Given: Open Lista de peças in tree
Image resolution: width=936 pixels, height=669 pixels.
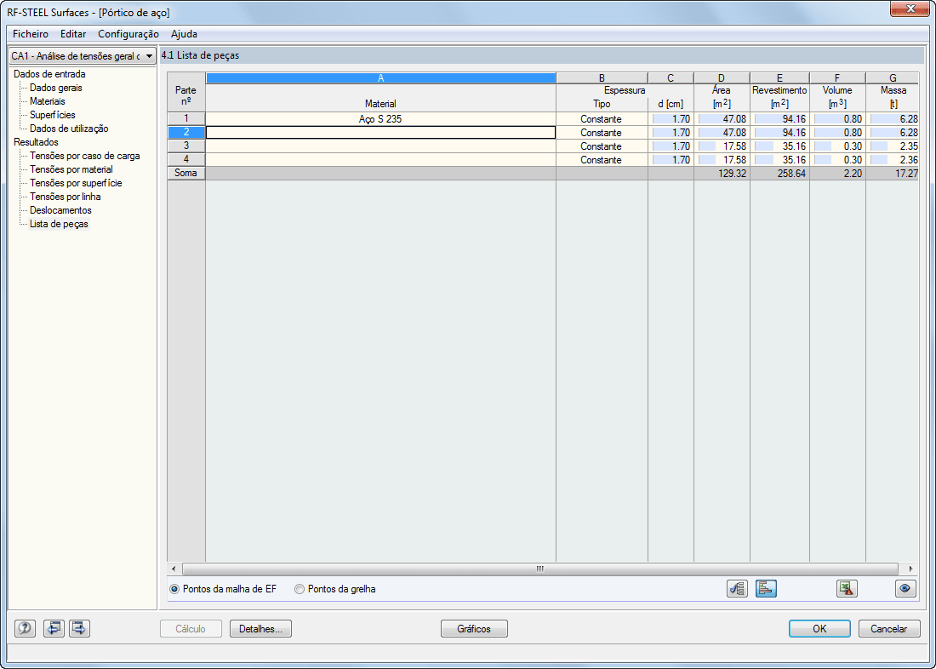Looking at the screenshot, I should click(x=59, y=224).
